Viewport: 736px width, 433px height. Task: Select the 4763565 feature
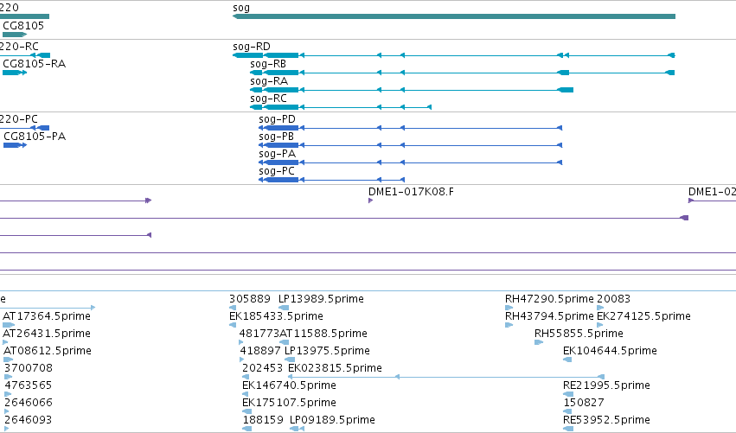click(x=8, y=394)
